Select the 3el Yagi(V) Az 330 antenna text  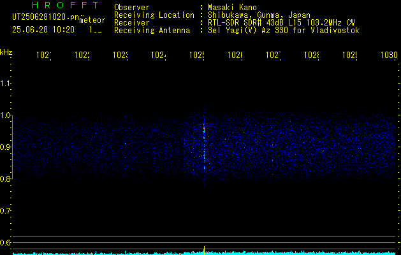(284, 31)
